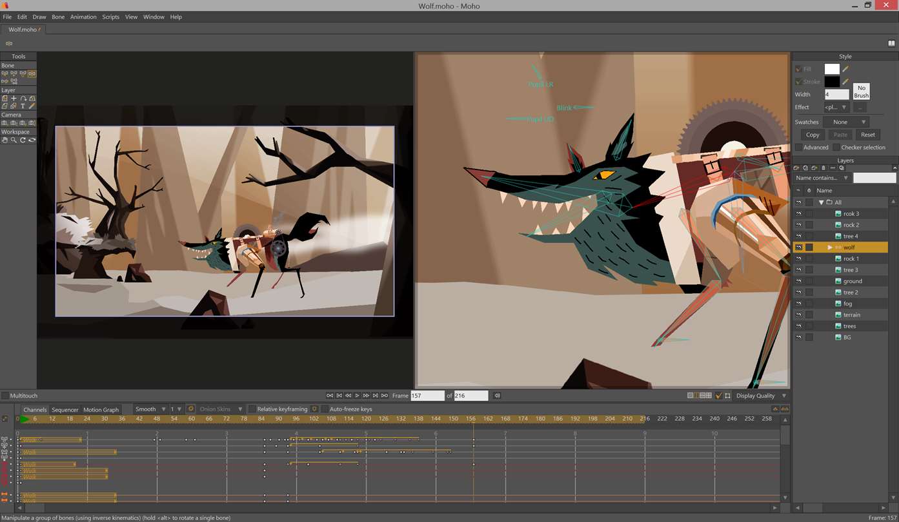Image resolution: width=899 pixels, height=522 pixels.
Task: Expand the wolf layer group
Action: pos(830,247)
